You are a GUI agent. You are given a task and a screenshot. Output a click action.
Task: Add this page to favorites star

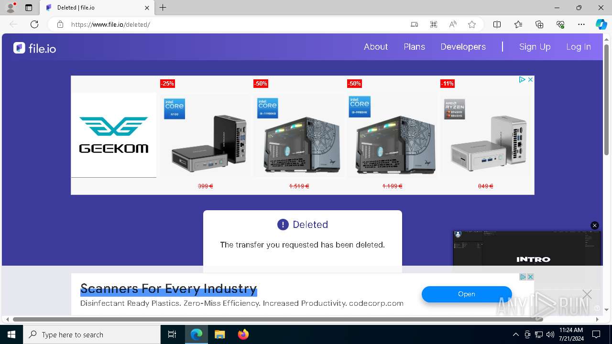pos(472,24)
